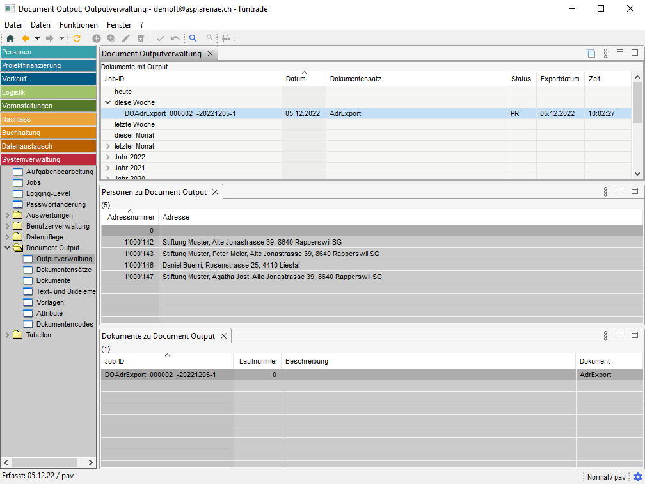Open the Verkauf module

click(49, 79)
